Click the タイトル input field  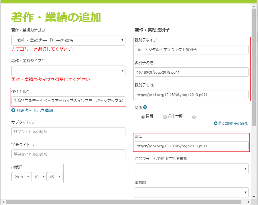pyautogui.click(x=68, y=100)
